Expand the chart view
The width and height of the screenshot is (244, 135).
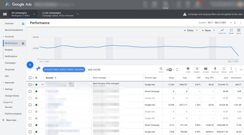[231, 31]
